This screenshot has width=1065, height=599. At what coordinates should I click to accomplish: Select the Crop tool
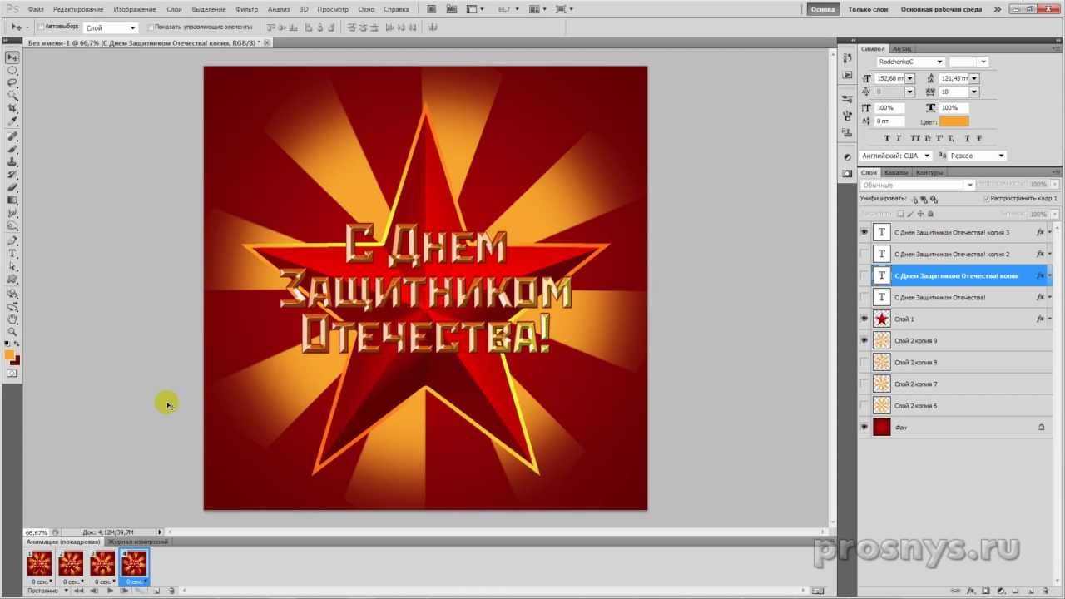[x=12, y=108]
